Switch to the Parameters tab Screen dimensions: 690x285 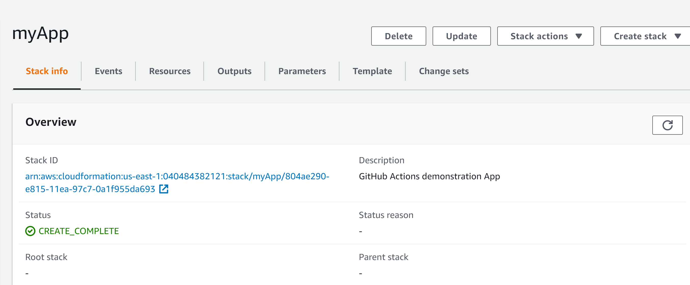point(302,71)
